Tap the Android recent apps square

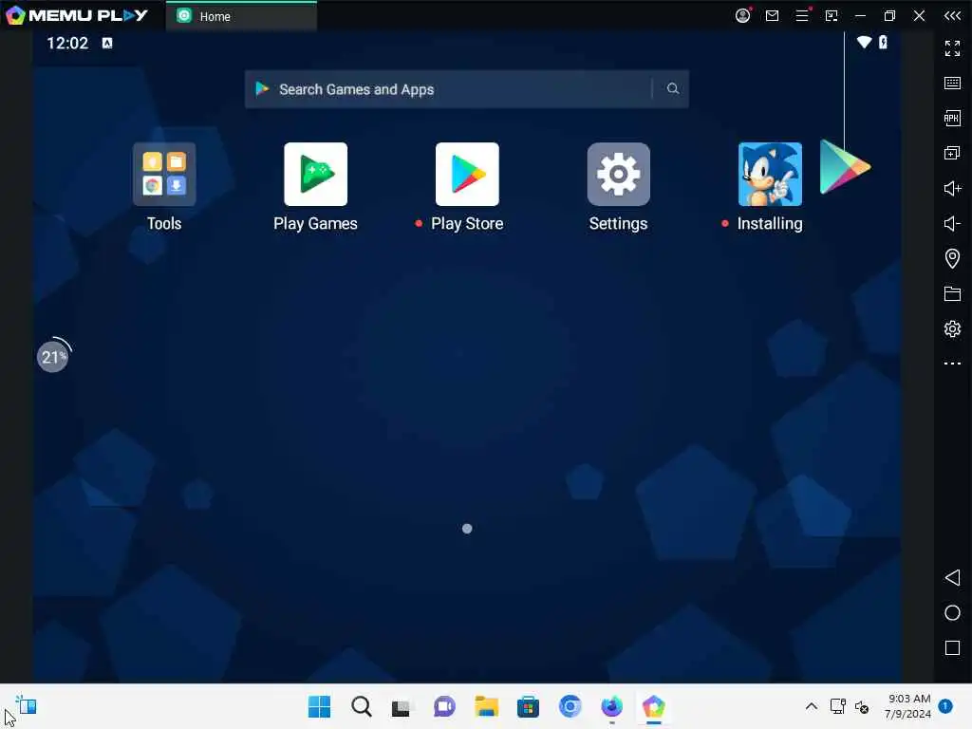952,647
